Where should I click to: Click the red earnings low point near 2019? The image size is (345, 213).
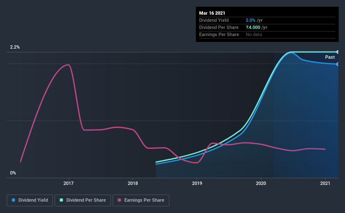pos(196,163)
